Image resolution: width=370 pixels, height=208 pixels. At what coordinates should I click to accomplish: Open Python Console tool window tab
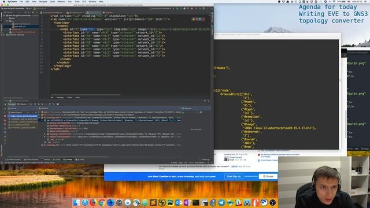[31, 159]
